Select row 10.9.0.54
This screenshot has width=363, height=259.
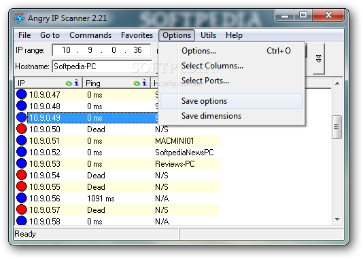pos(117,175)
